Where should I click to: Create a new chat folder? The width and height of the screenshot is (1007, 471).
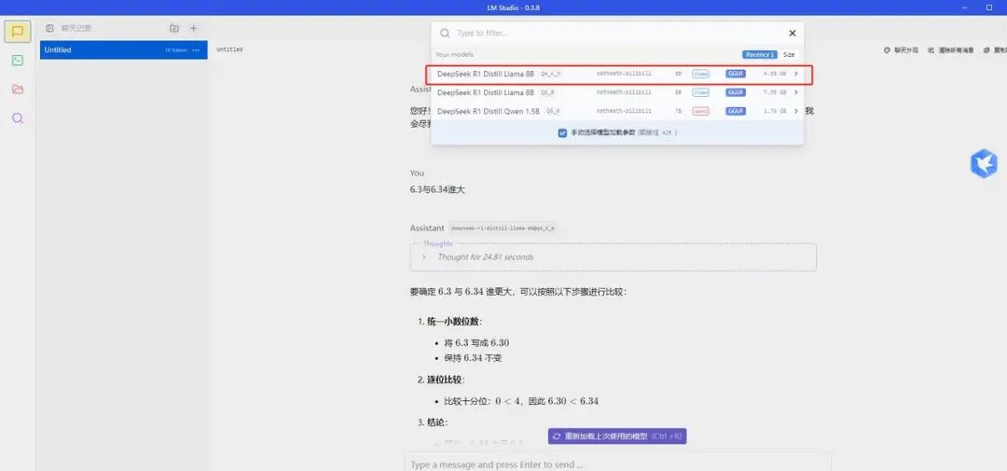click(x=174, y=28)
